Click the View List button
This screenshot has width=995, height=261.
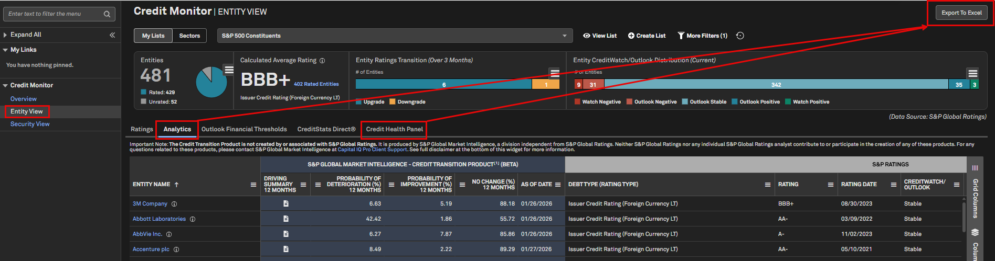pos(600,36)
